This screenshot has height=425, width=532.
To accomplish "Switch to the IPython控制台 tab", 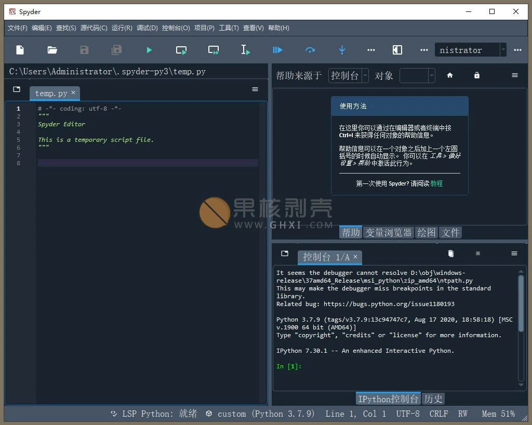I will (x=388, y=399).
